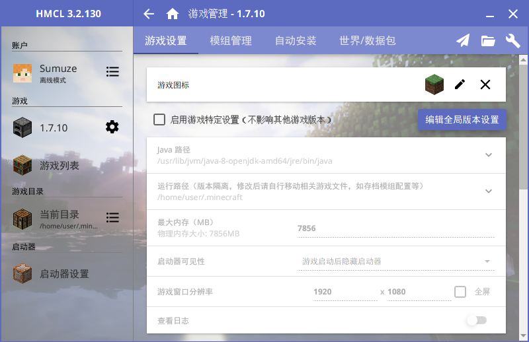Expand the 运行路径 section
Viewport: 529px width, 342px height.
click(489, 191)
